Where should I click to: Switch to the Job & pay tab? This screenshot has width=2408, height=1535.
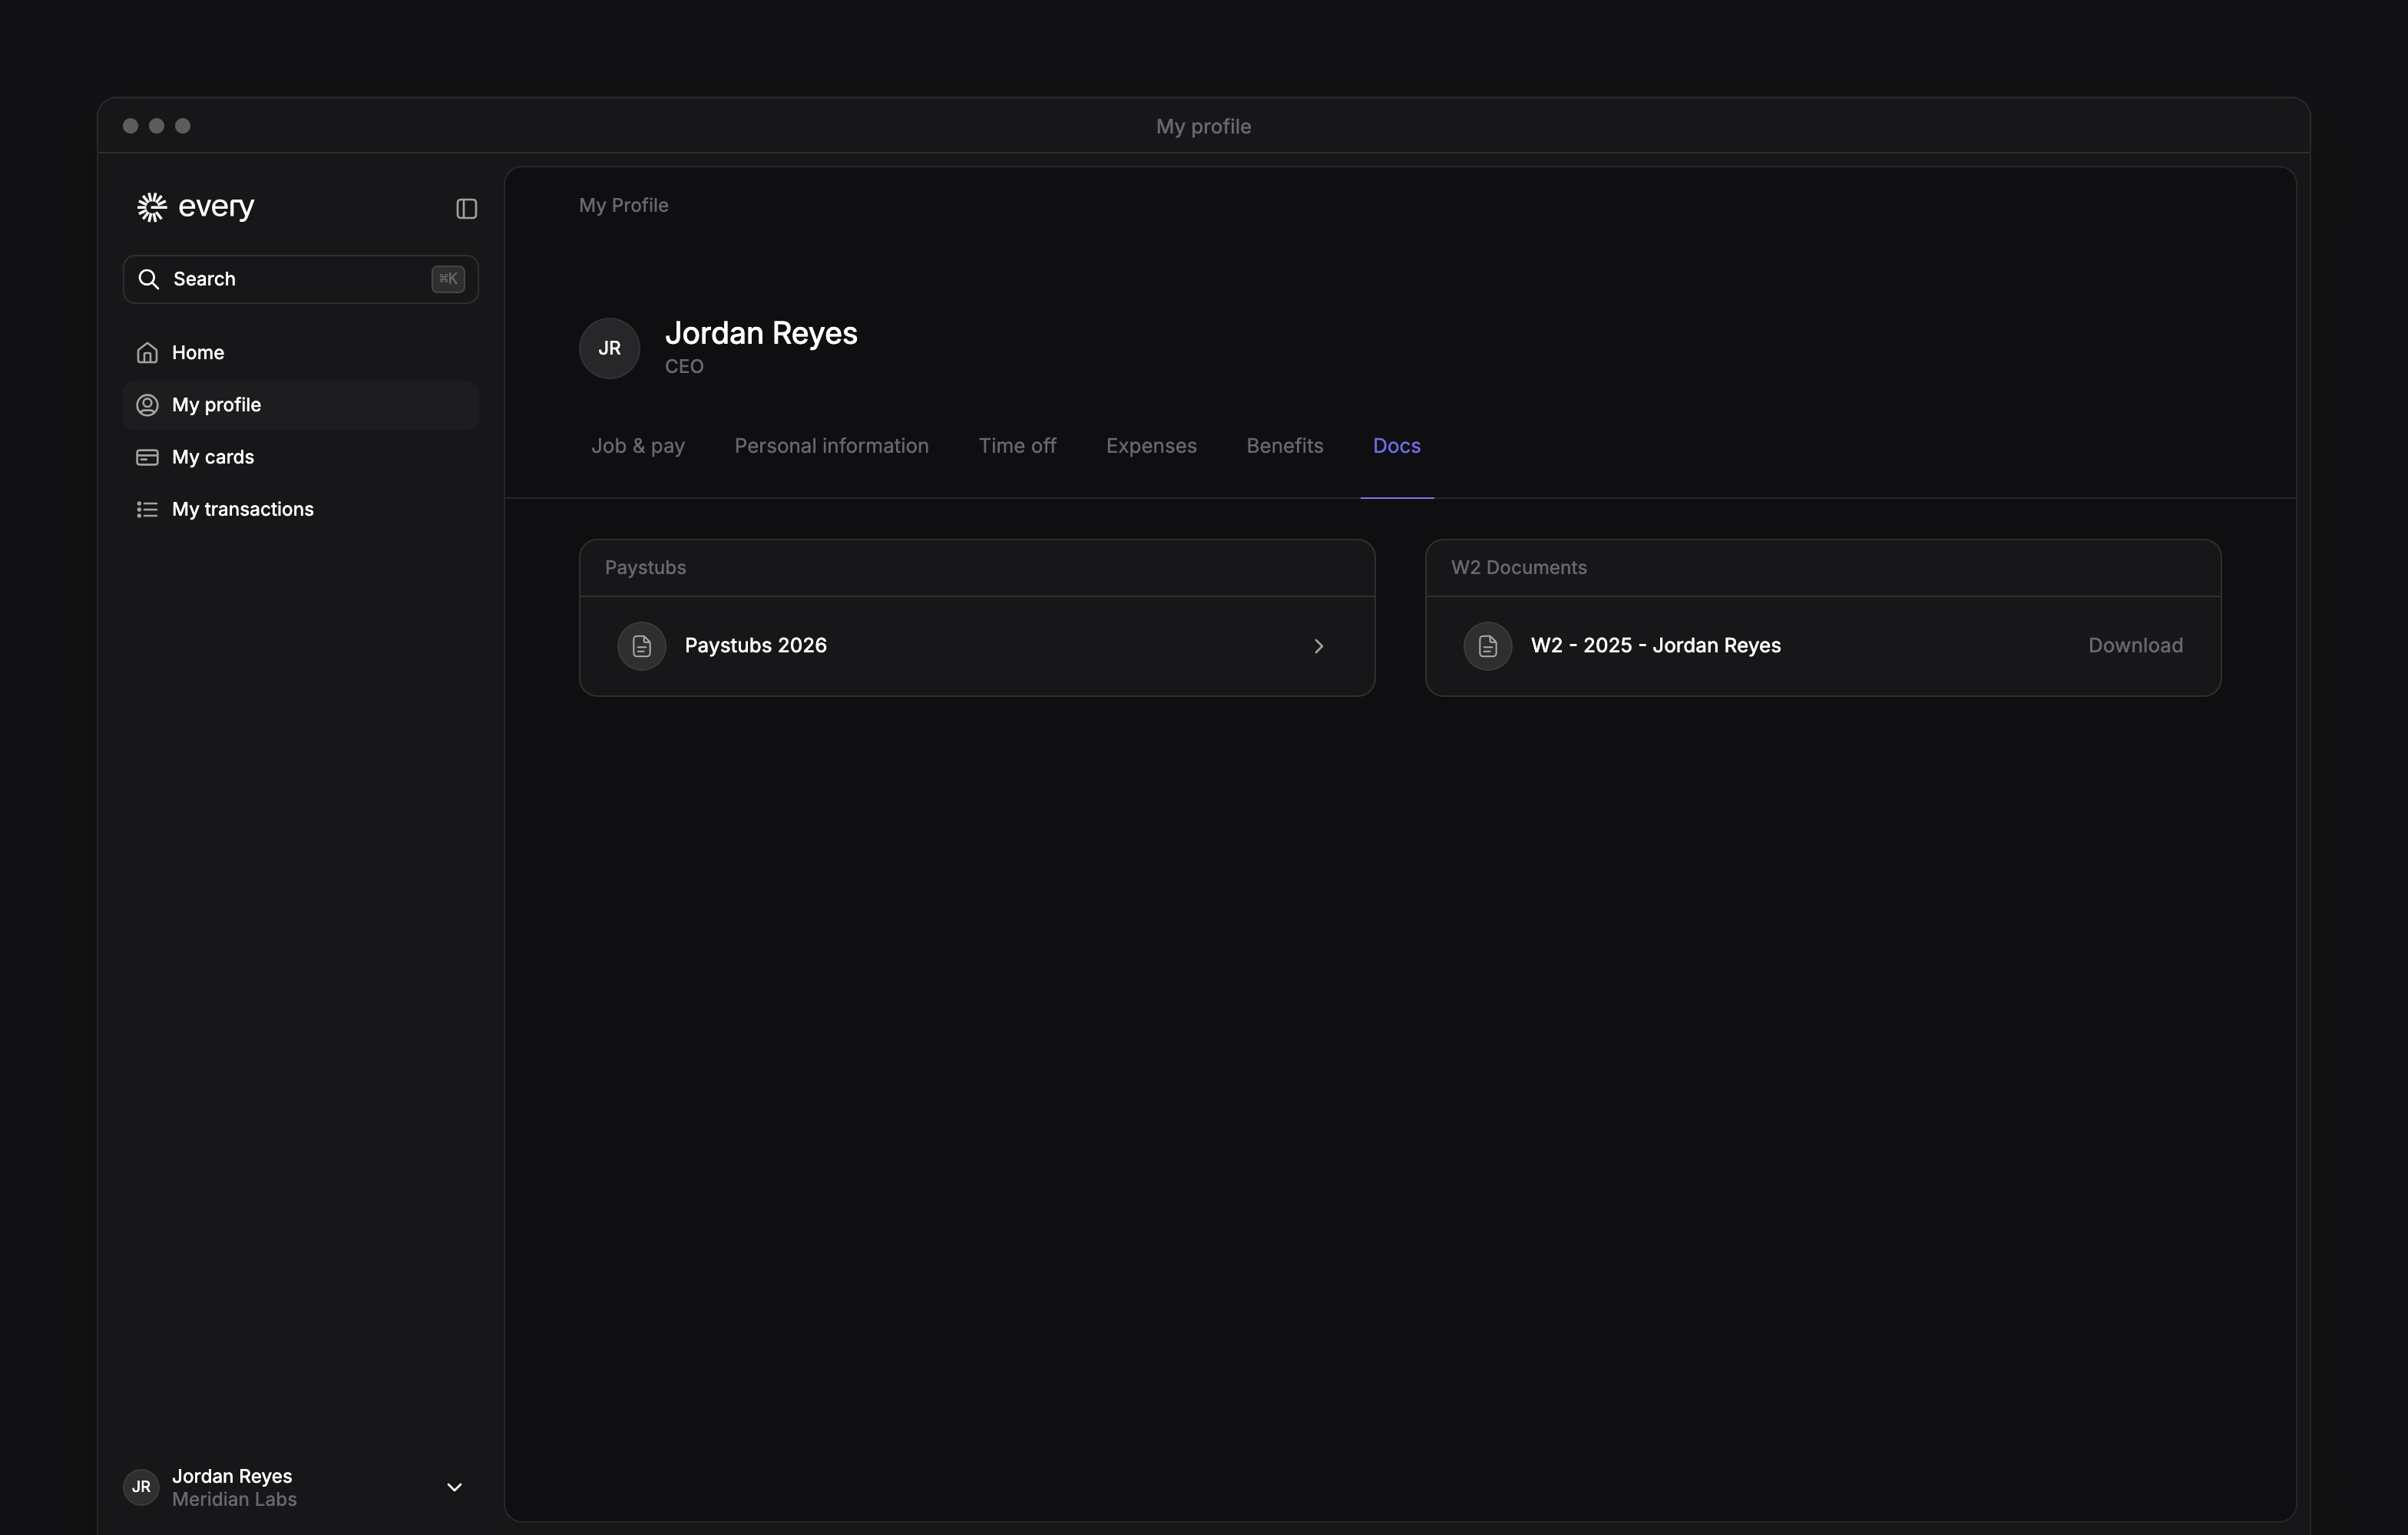click(x=638, y=446)
